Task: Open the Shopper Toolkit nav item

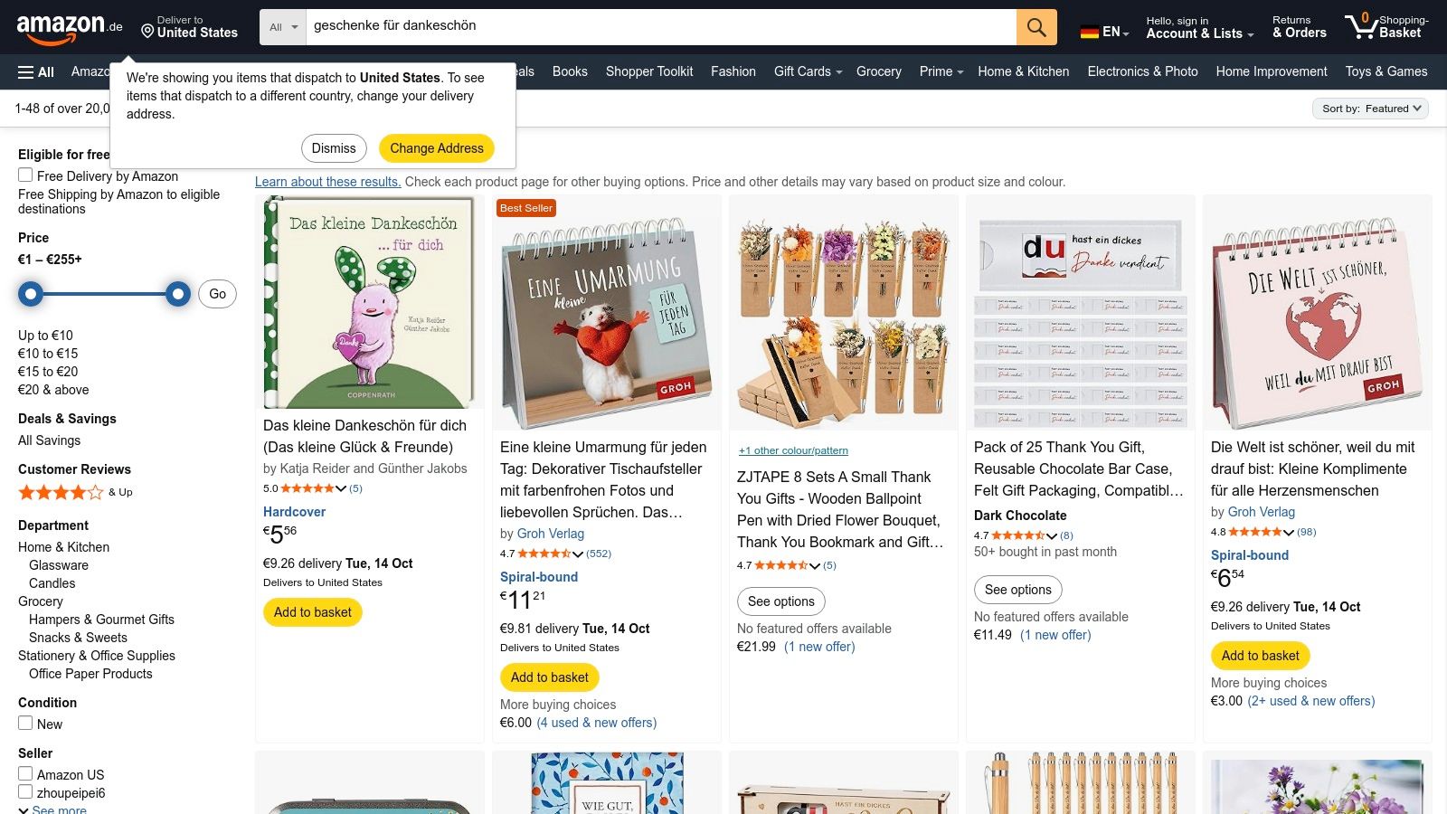Action: [x=649, y=71]
